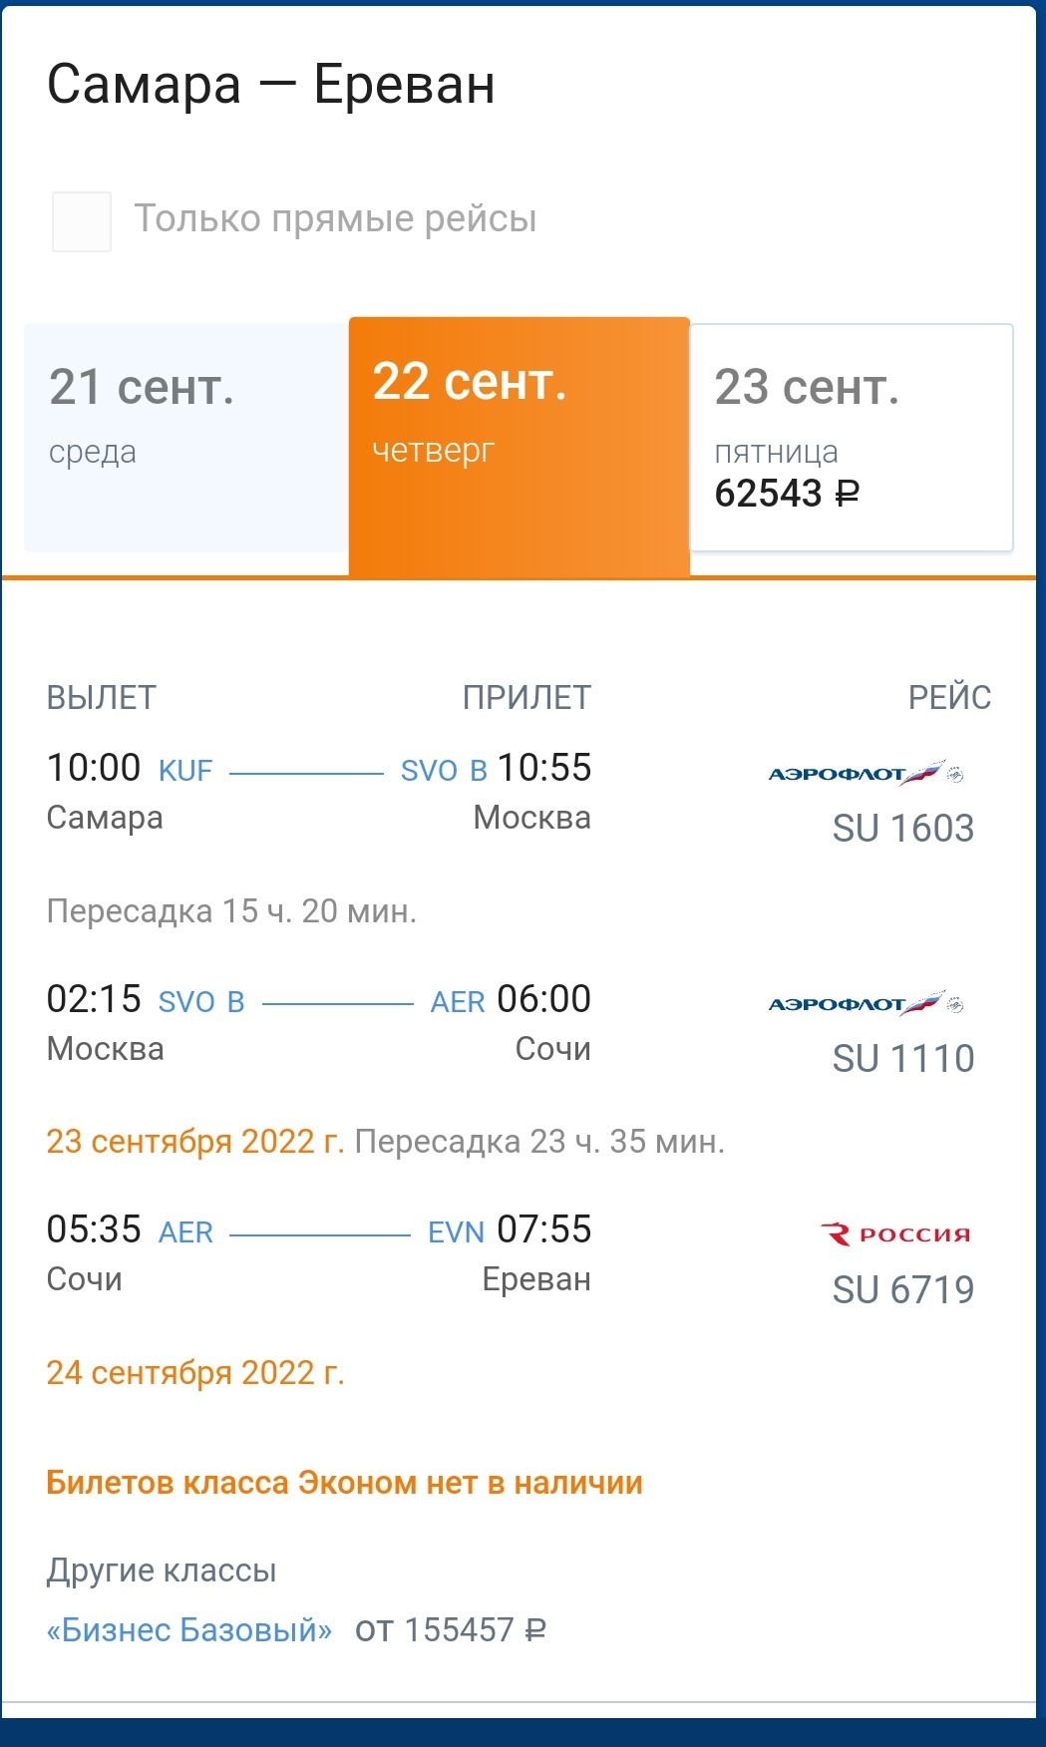Select the 21 сент. среда date tab
1046x1747 pixels.
pos(186,438)
